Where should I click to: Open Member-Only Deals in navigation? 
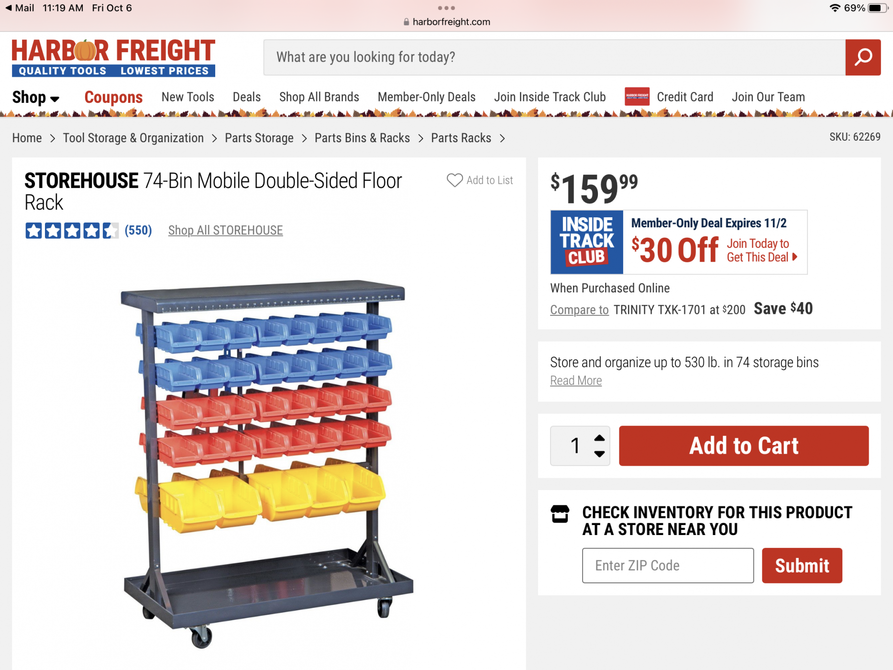pos(427,97)
